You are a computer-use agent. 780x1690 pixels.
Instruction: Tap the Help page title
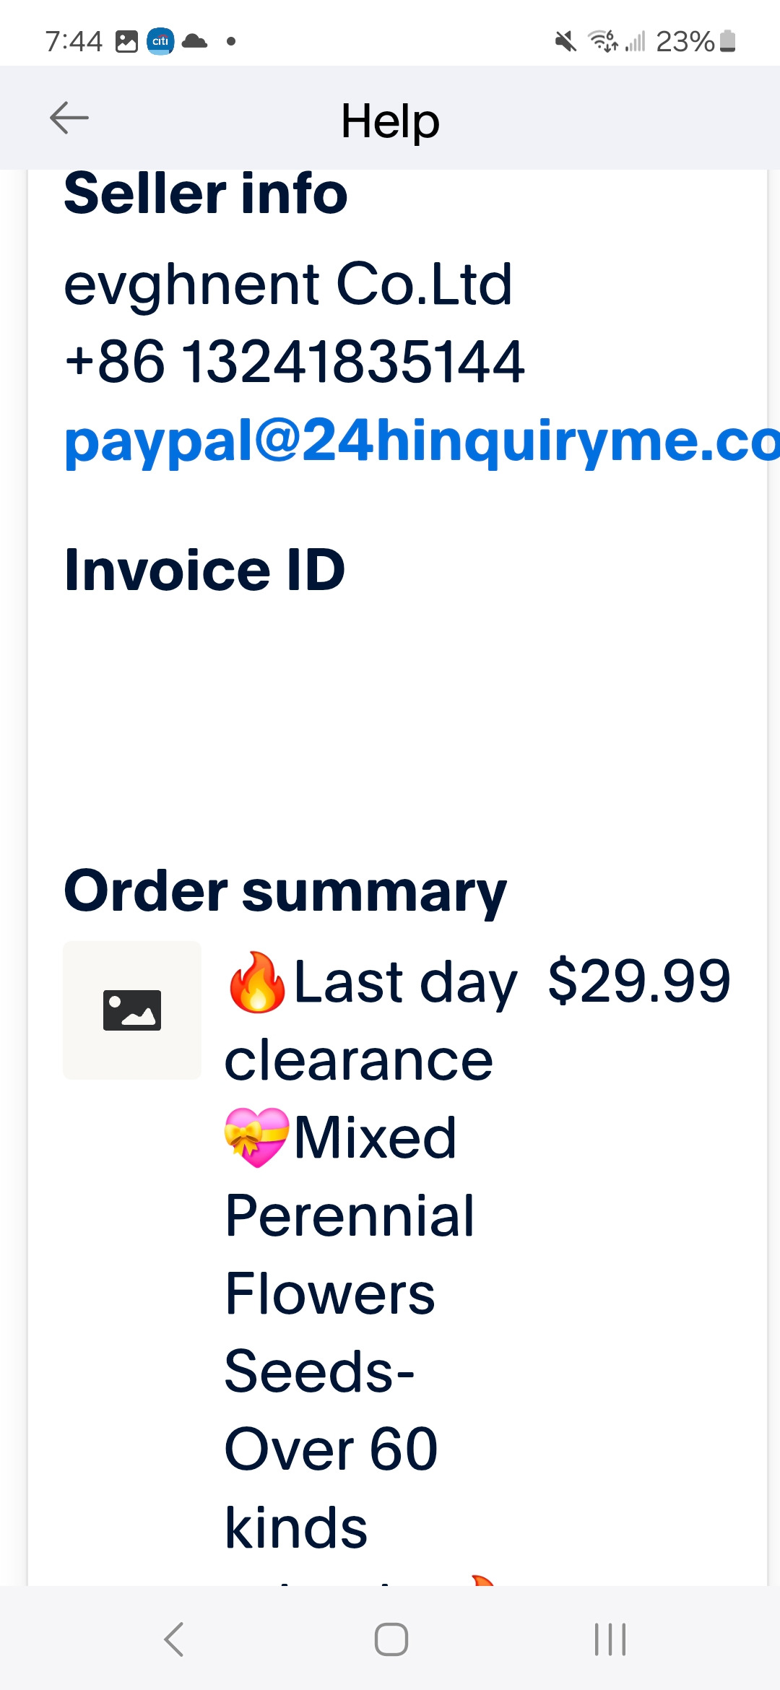click(390, 120)
